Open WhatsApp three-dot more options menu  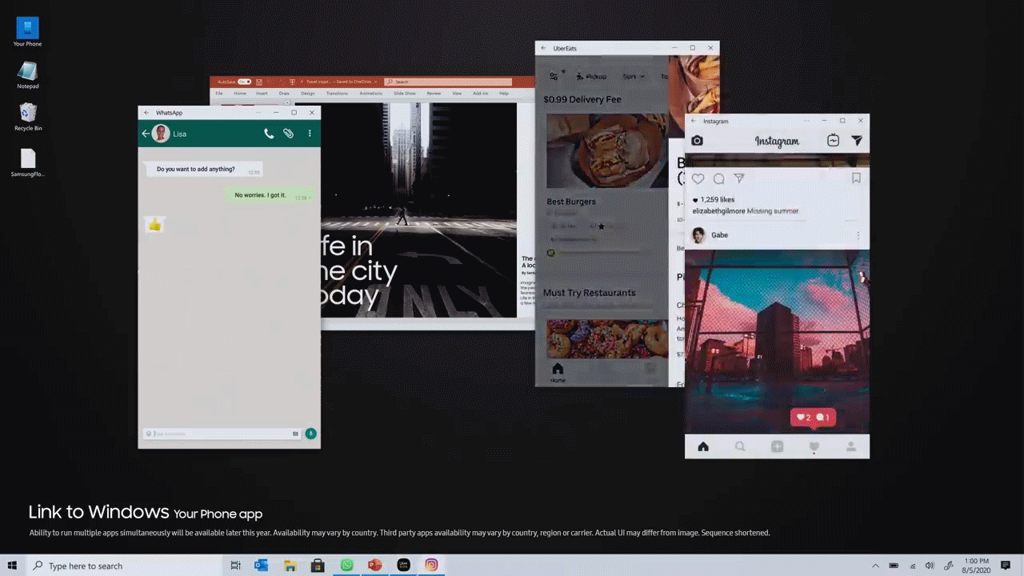tap(310, 134)
